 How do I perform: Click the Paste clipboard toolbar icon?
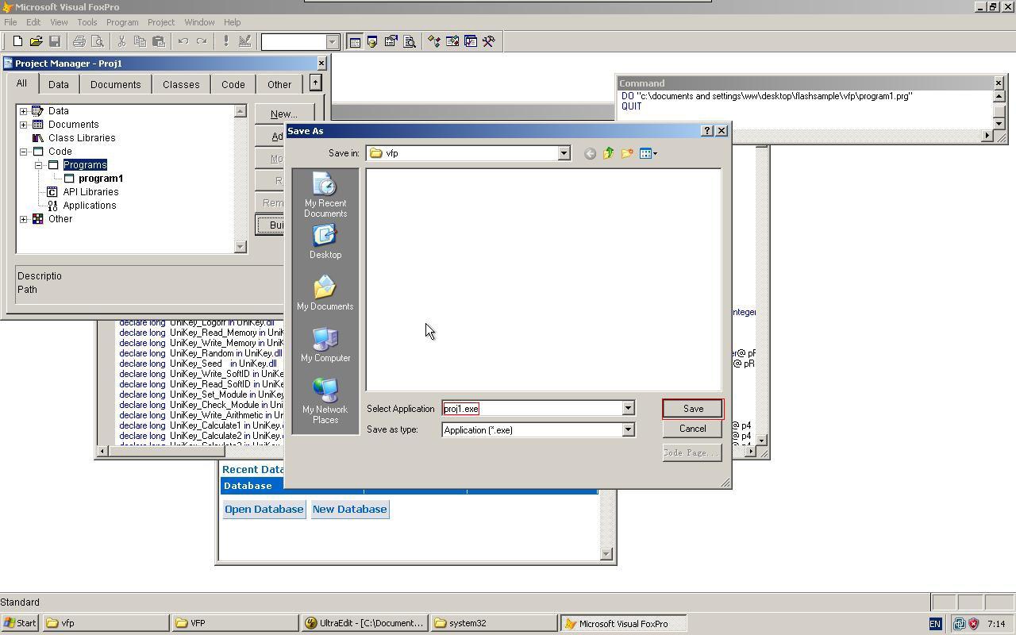(x=159, y=41)
